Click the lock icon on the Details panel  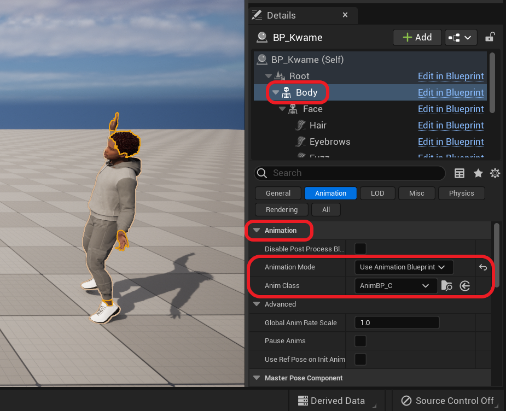tap(490, 37)
